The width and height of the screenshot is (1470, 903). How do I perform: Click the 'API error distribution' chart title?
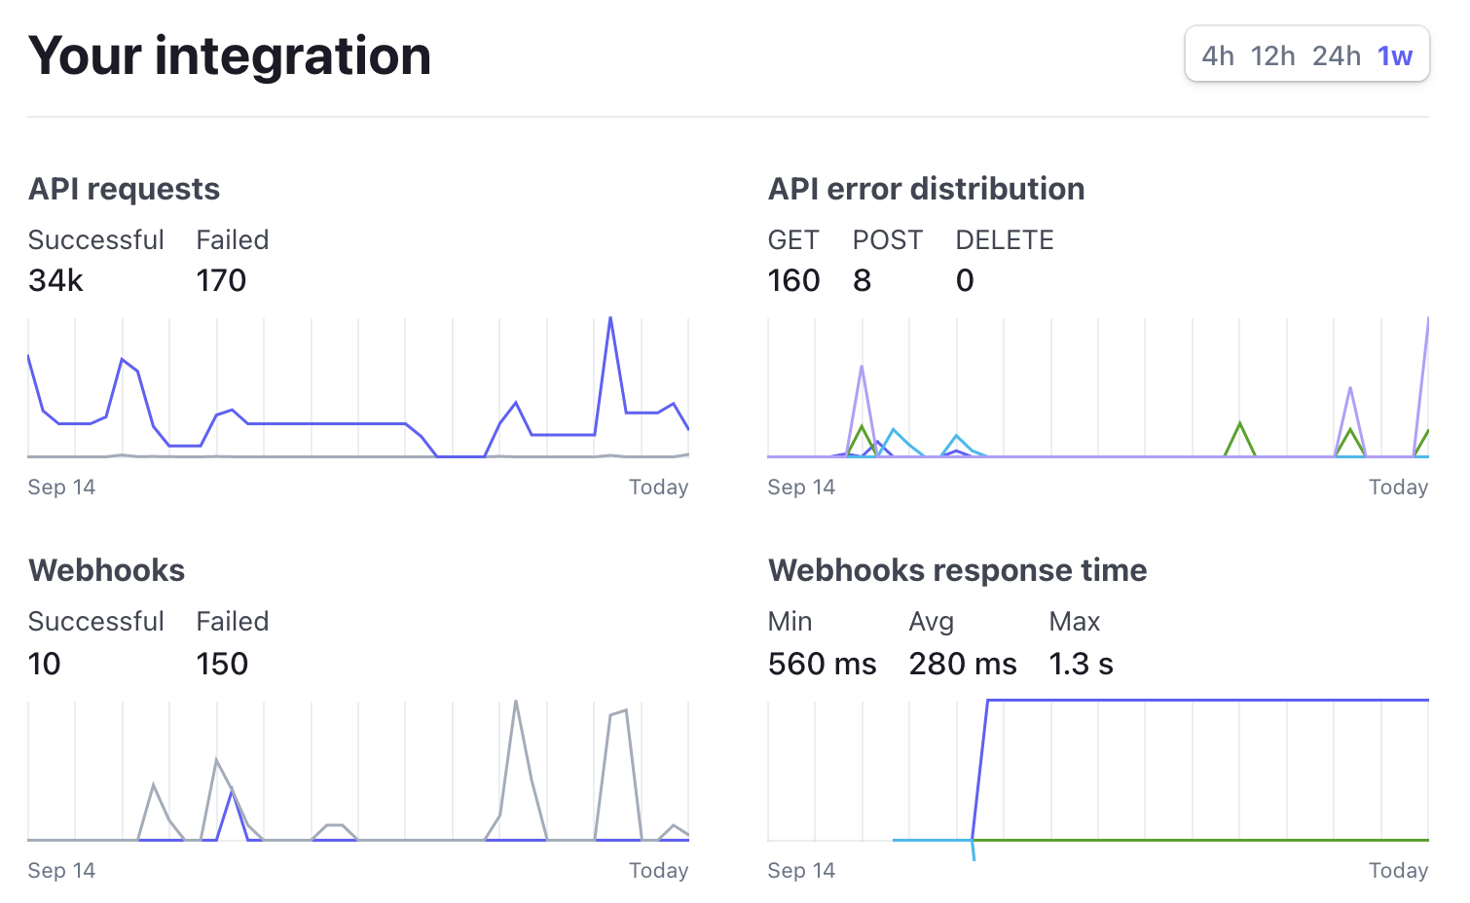pos(926,189)
